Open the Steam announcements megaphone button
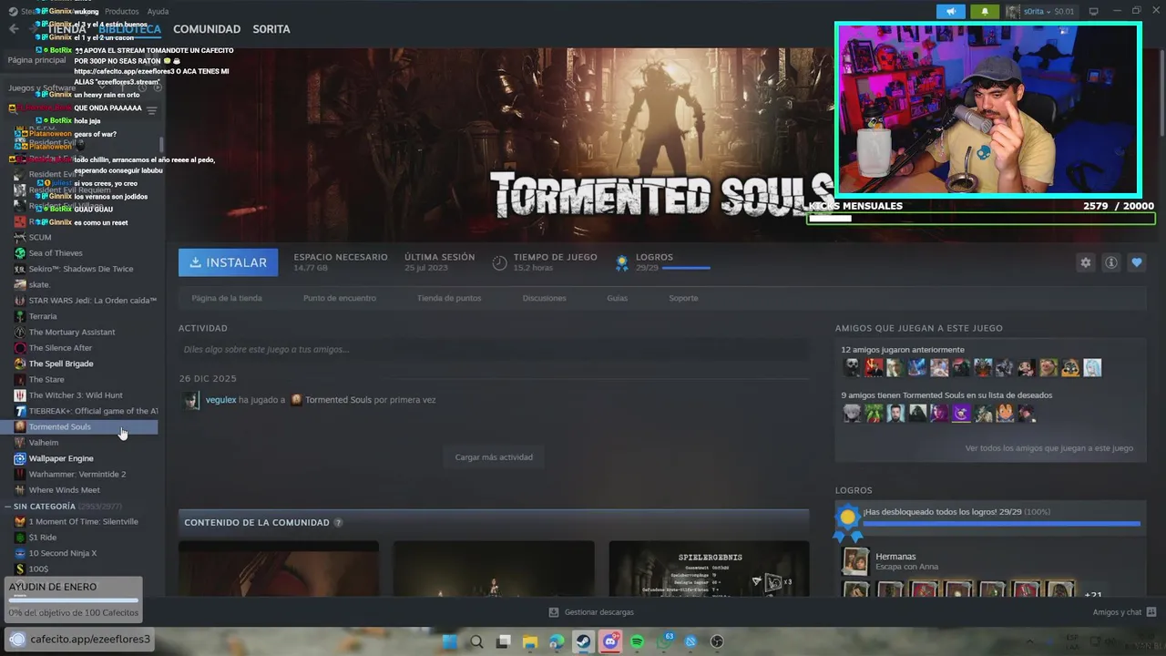The height and width of the screenshot is (656, 1166). coord(950,12)
